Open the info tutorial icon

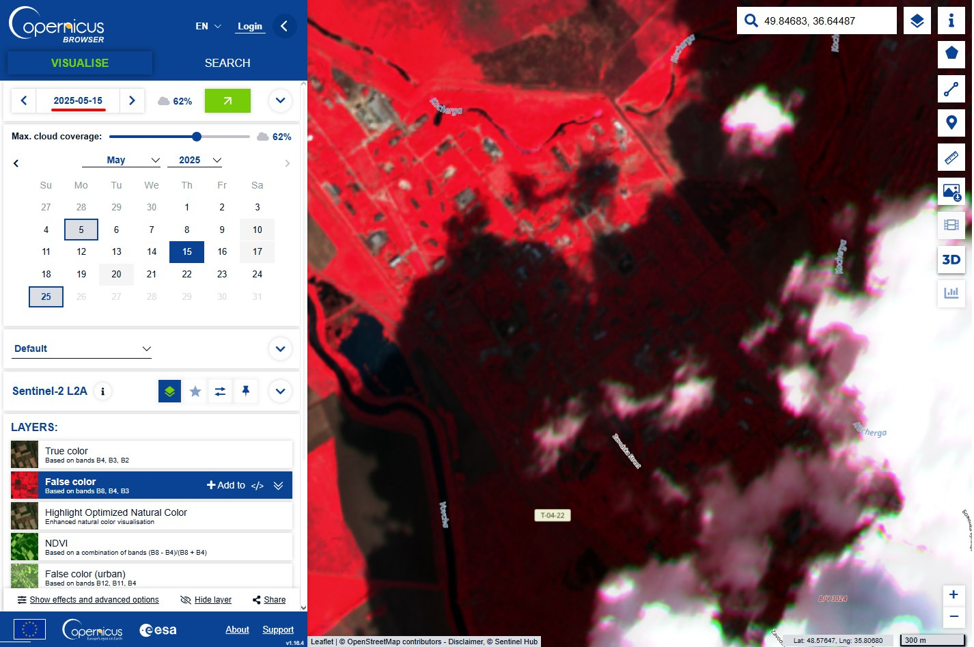951,20
